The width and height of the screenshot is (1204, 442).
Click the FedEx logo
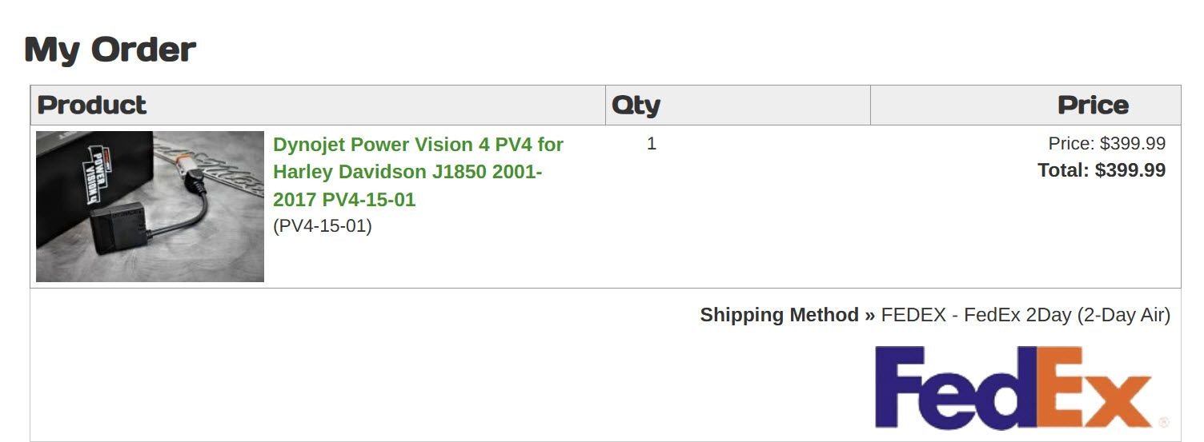tap(1013, 387)
